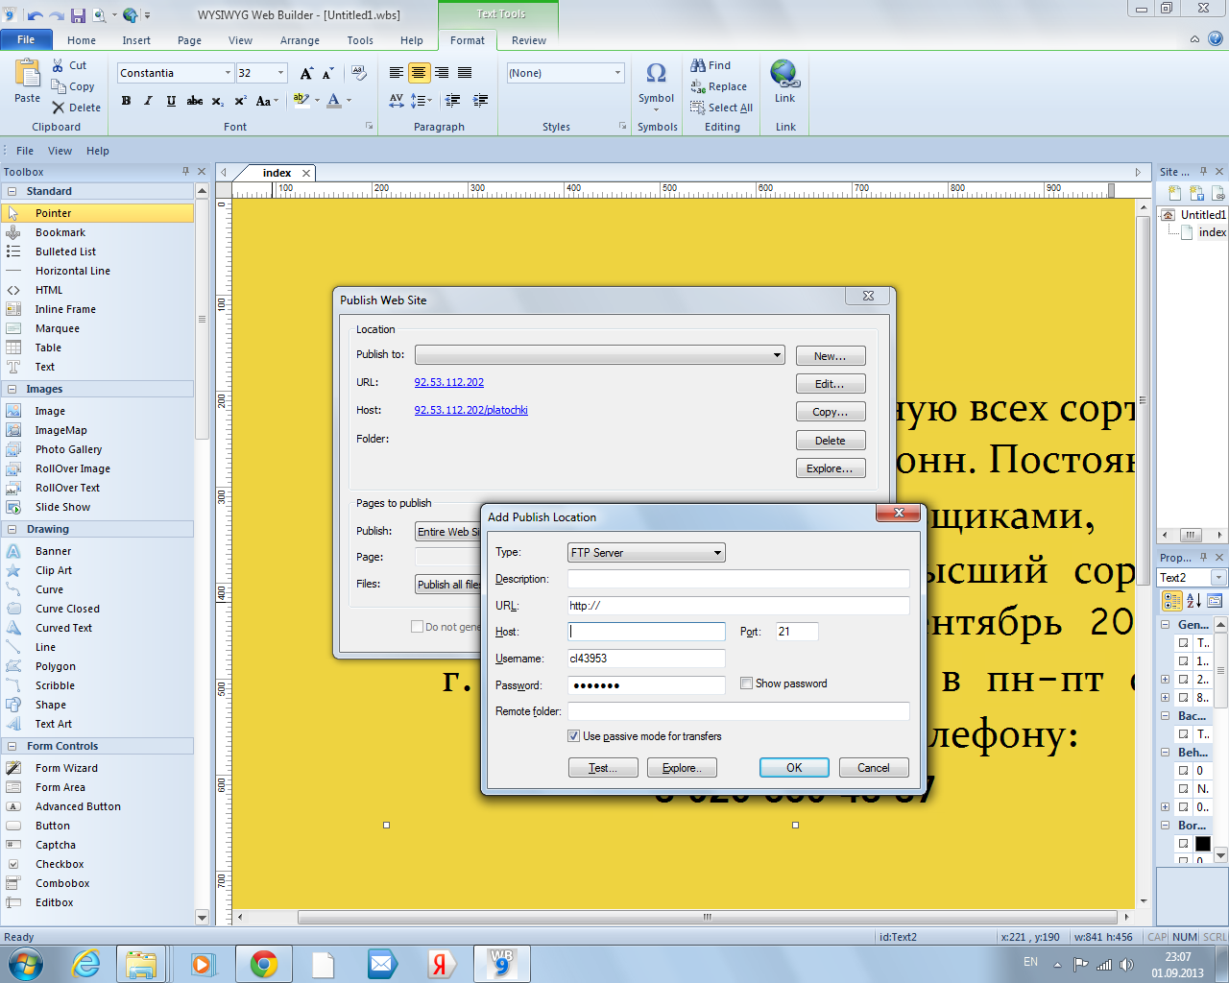Open Google Chrome from the taskbar
This screenshot has height=983, width=1229.
point(264,964)
